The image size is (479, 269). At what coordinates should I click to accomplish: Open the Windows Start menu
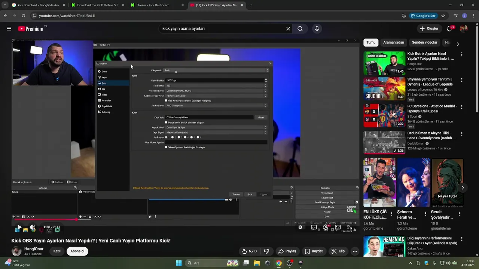[x=179, y=263]
